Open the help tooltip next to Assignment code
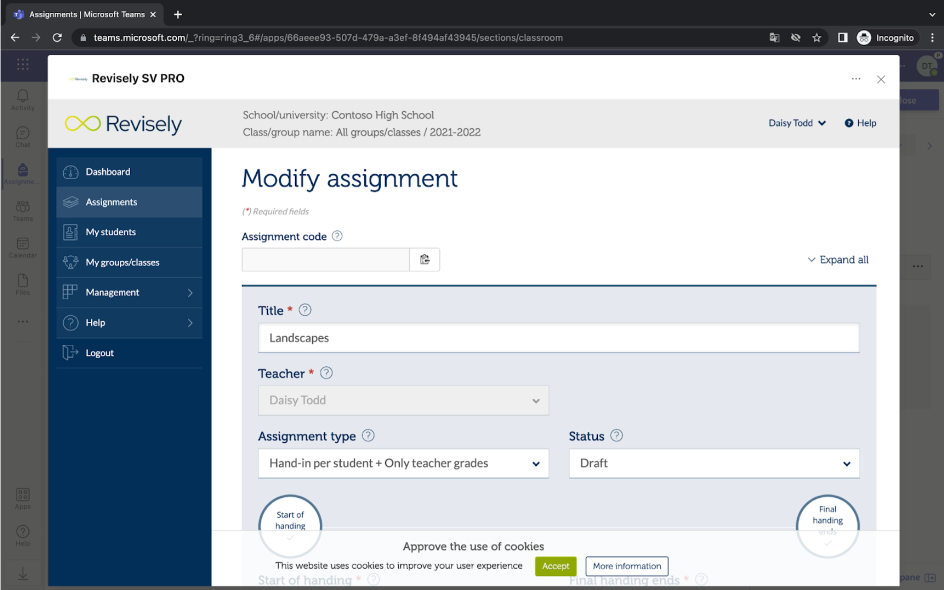 coord(337,236)
